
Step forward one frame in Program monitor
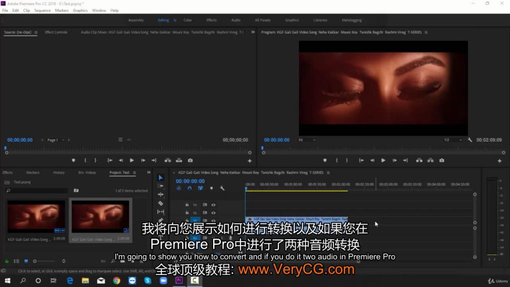394,160
